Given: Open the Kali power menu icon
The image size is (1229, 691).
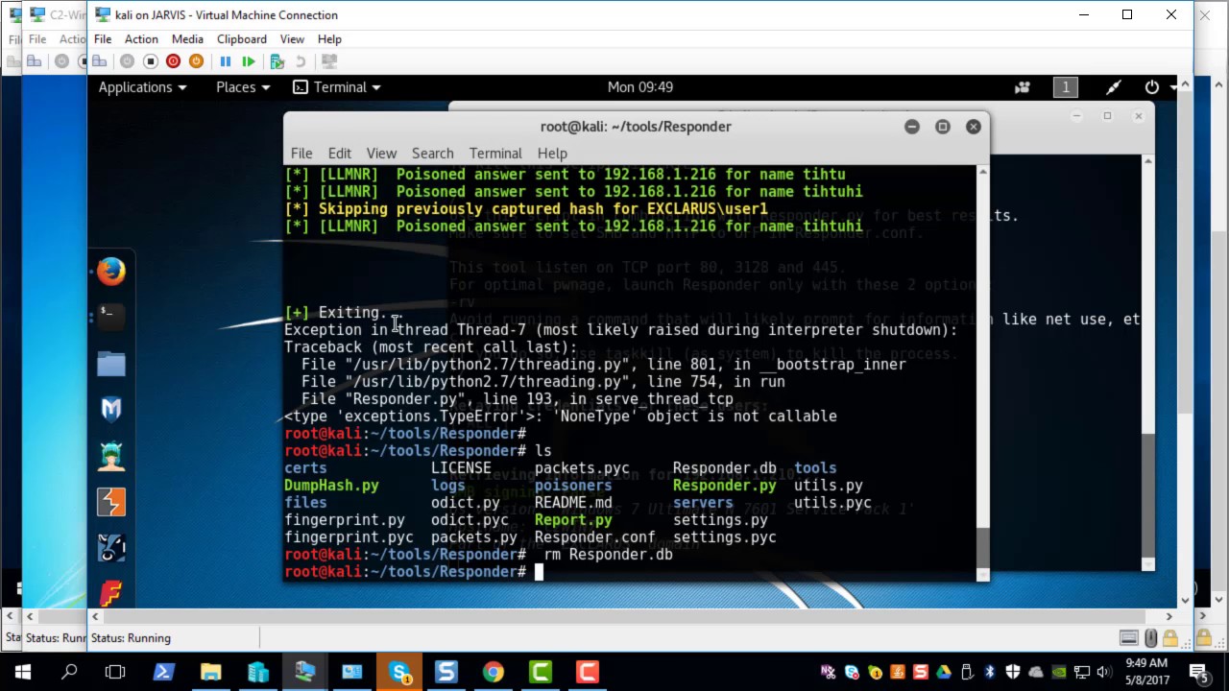Looking at the screenshot, I should [x=1152, y=87].
